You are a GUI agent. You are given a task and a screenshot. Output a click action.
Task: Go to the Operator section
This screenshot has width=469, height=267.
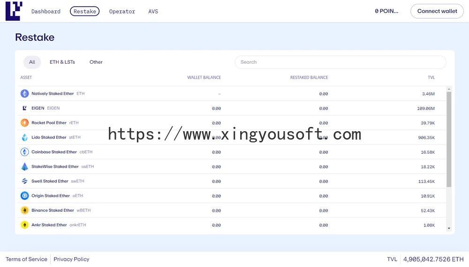122,11
